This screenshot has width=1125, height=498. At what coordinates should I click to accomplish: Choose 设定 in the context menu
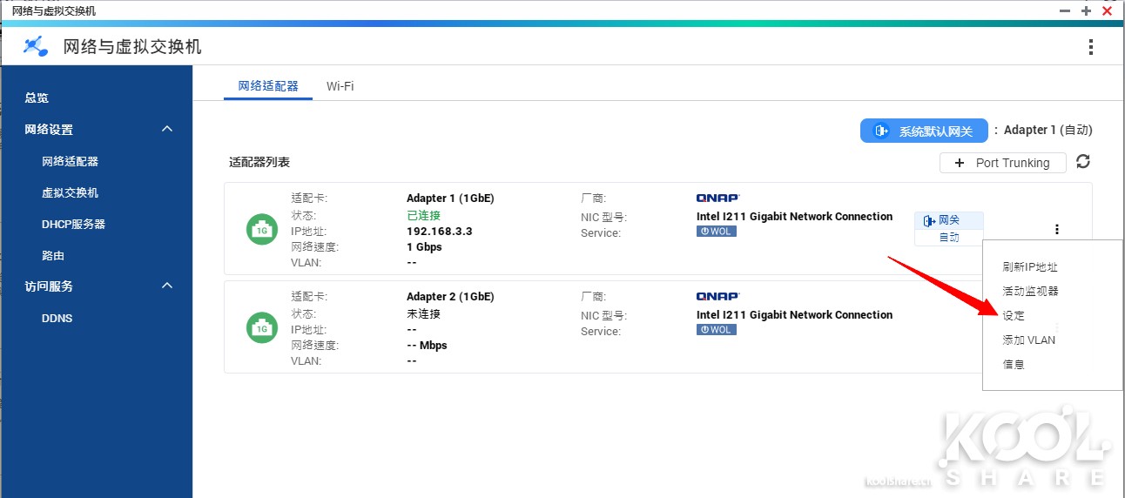point(1014,315)
